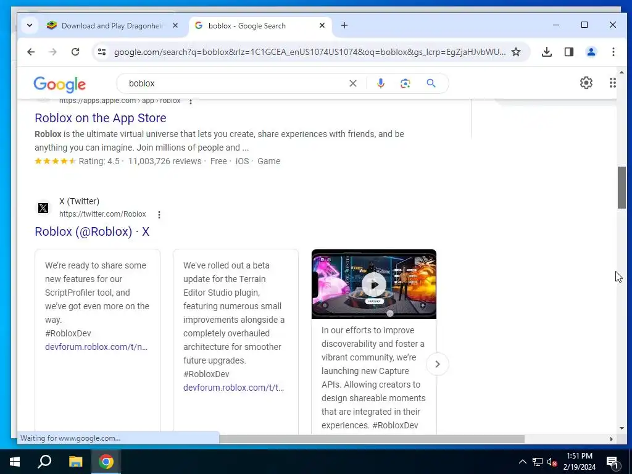This screenshot has height=474, width=632.
Task: Open Roblox (@Roblox) · X link
Action: (x=92, y=232)
